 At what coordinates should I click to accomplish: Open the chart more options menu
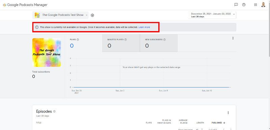click(x=233, y=38)
